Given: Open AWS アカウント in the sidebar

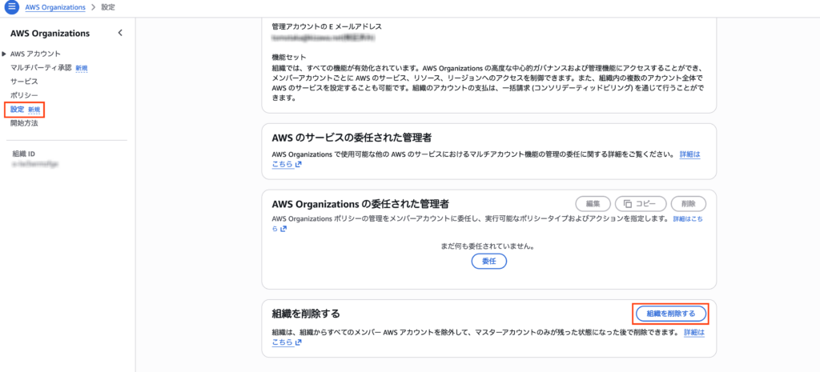Looking at the screenshot, I should pos(35,54).
